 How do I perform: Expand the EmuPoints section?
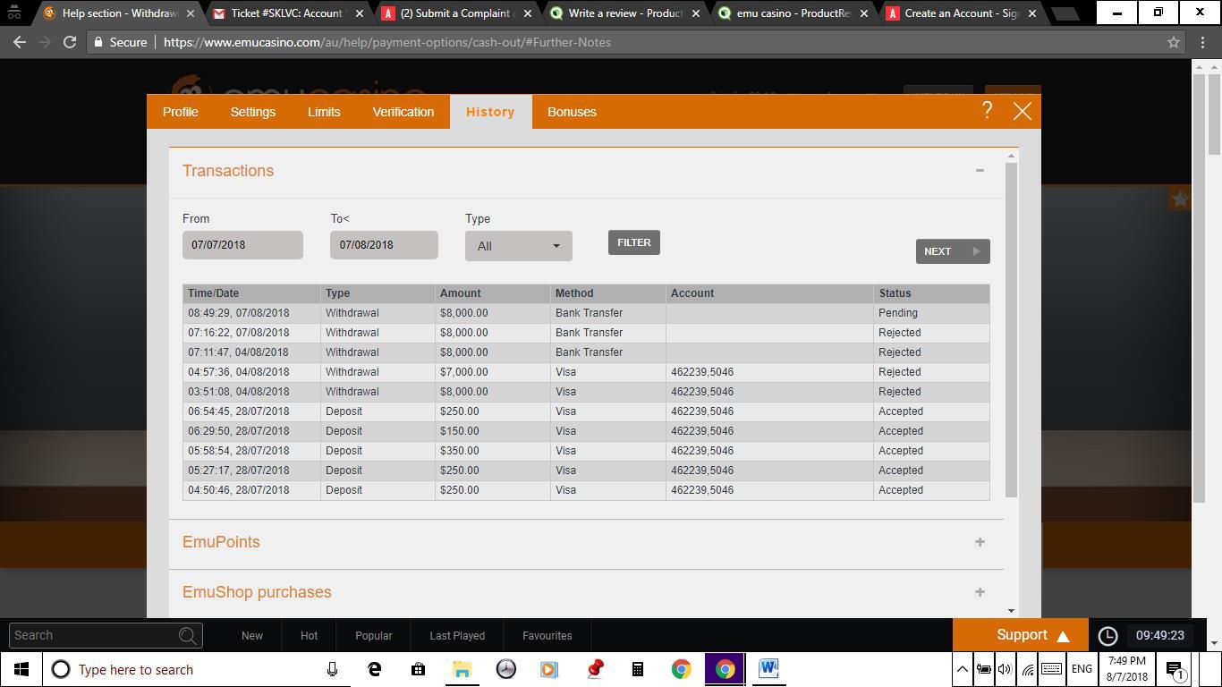coord(980,542)
